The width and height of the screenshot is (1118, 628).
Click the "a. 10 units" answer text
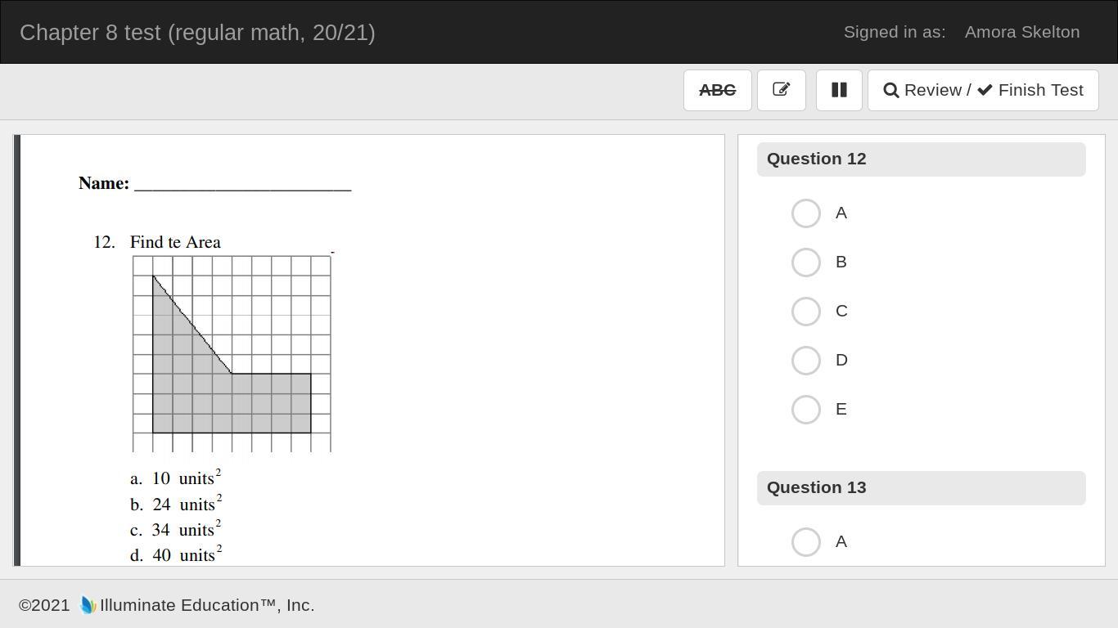tap(175, 478)
